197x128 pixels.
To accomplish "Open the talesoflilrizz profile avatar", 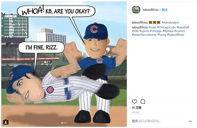I will (x=136, y=10).
